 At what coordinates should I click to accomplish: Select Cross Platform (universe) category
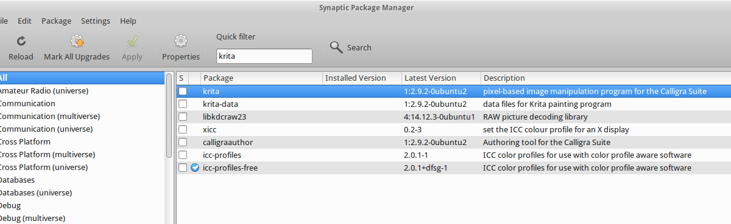coord(43,167)
